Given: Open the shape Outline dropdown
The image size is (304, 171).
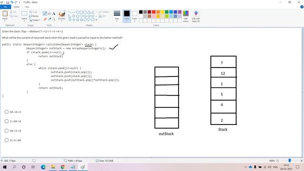Looking at the screenshot, I should (x=104, y=12).
